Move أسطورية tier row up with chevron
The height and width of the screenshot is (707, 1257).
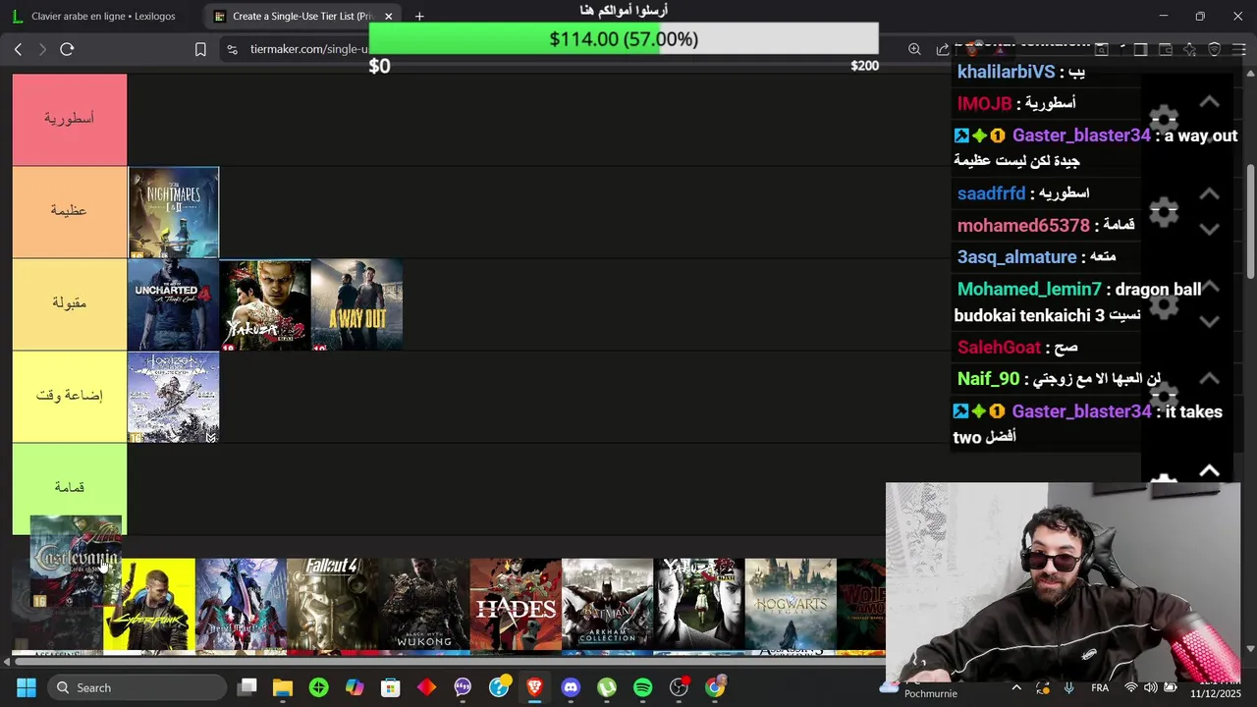[x=1210, y=102]
